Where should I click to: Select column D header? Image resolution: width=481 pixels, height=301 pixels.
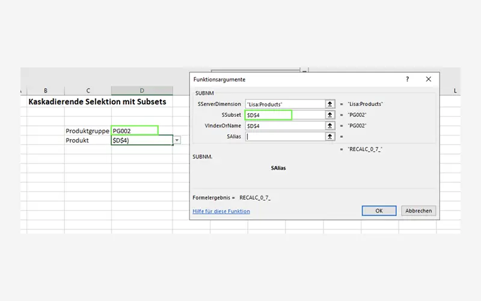142,90
